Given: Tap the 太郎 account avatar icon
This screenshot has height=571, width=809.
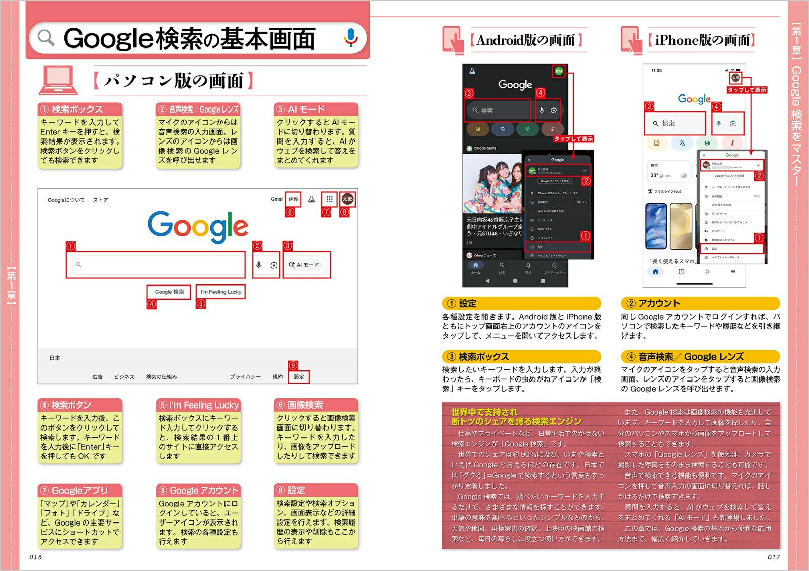Looking at the screenshot, I should pyautogui.click(x=347, y=199).
